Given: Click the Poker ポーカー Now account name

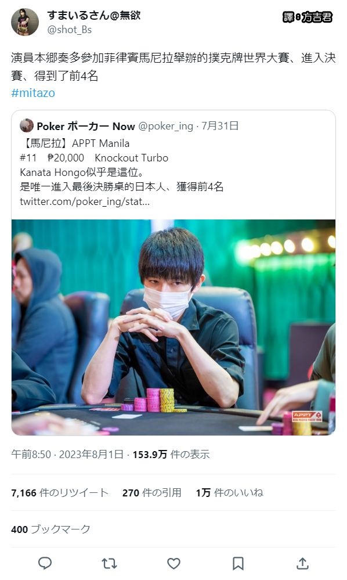Looking at the screenshot, I should tap(86, 126).
